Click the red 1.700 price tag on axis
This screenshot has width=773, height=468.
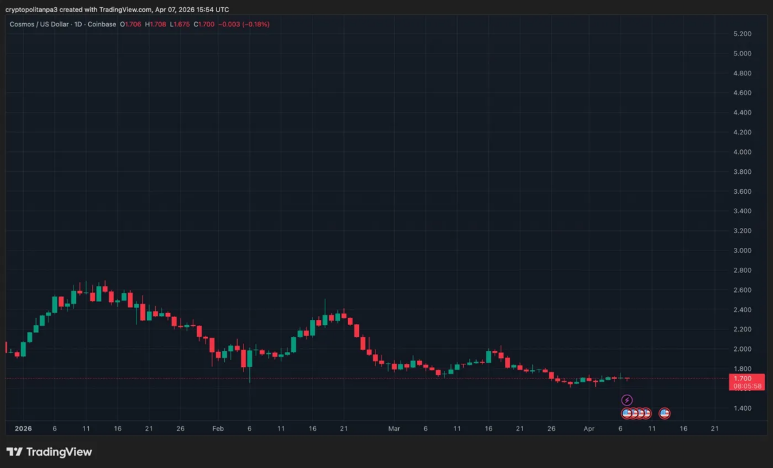click(x=742, y=378)
